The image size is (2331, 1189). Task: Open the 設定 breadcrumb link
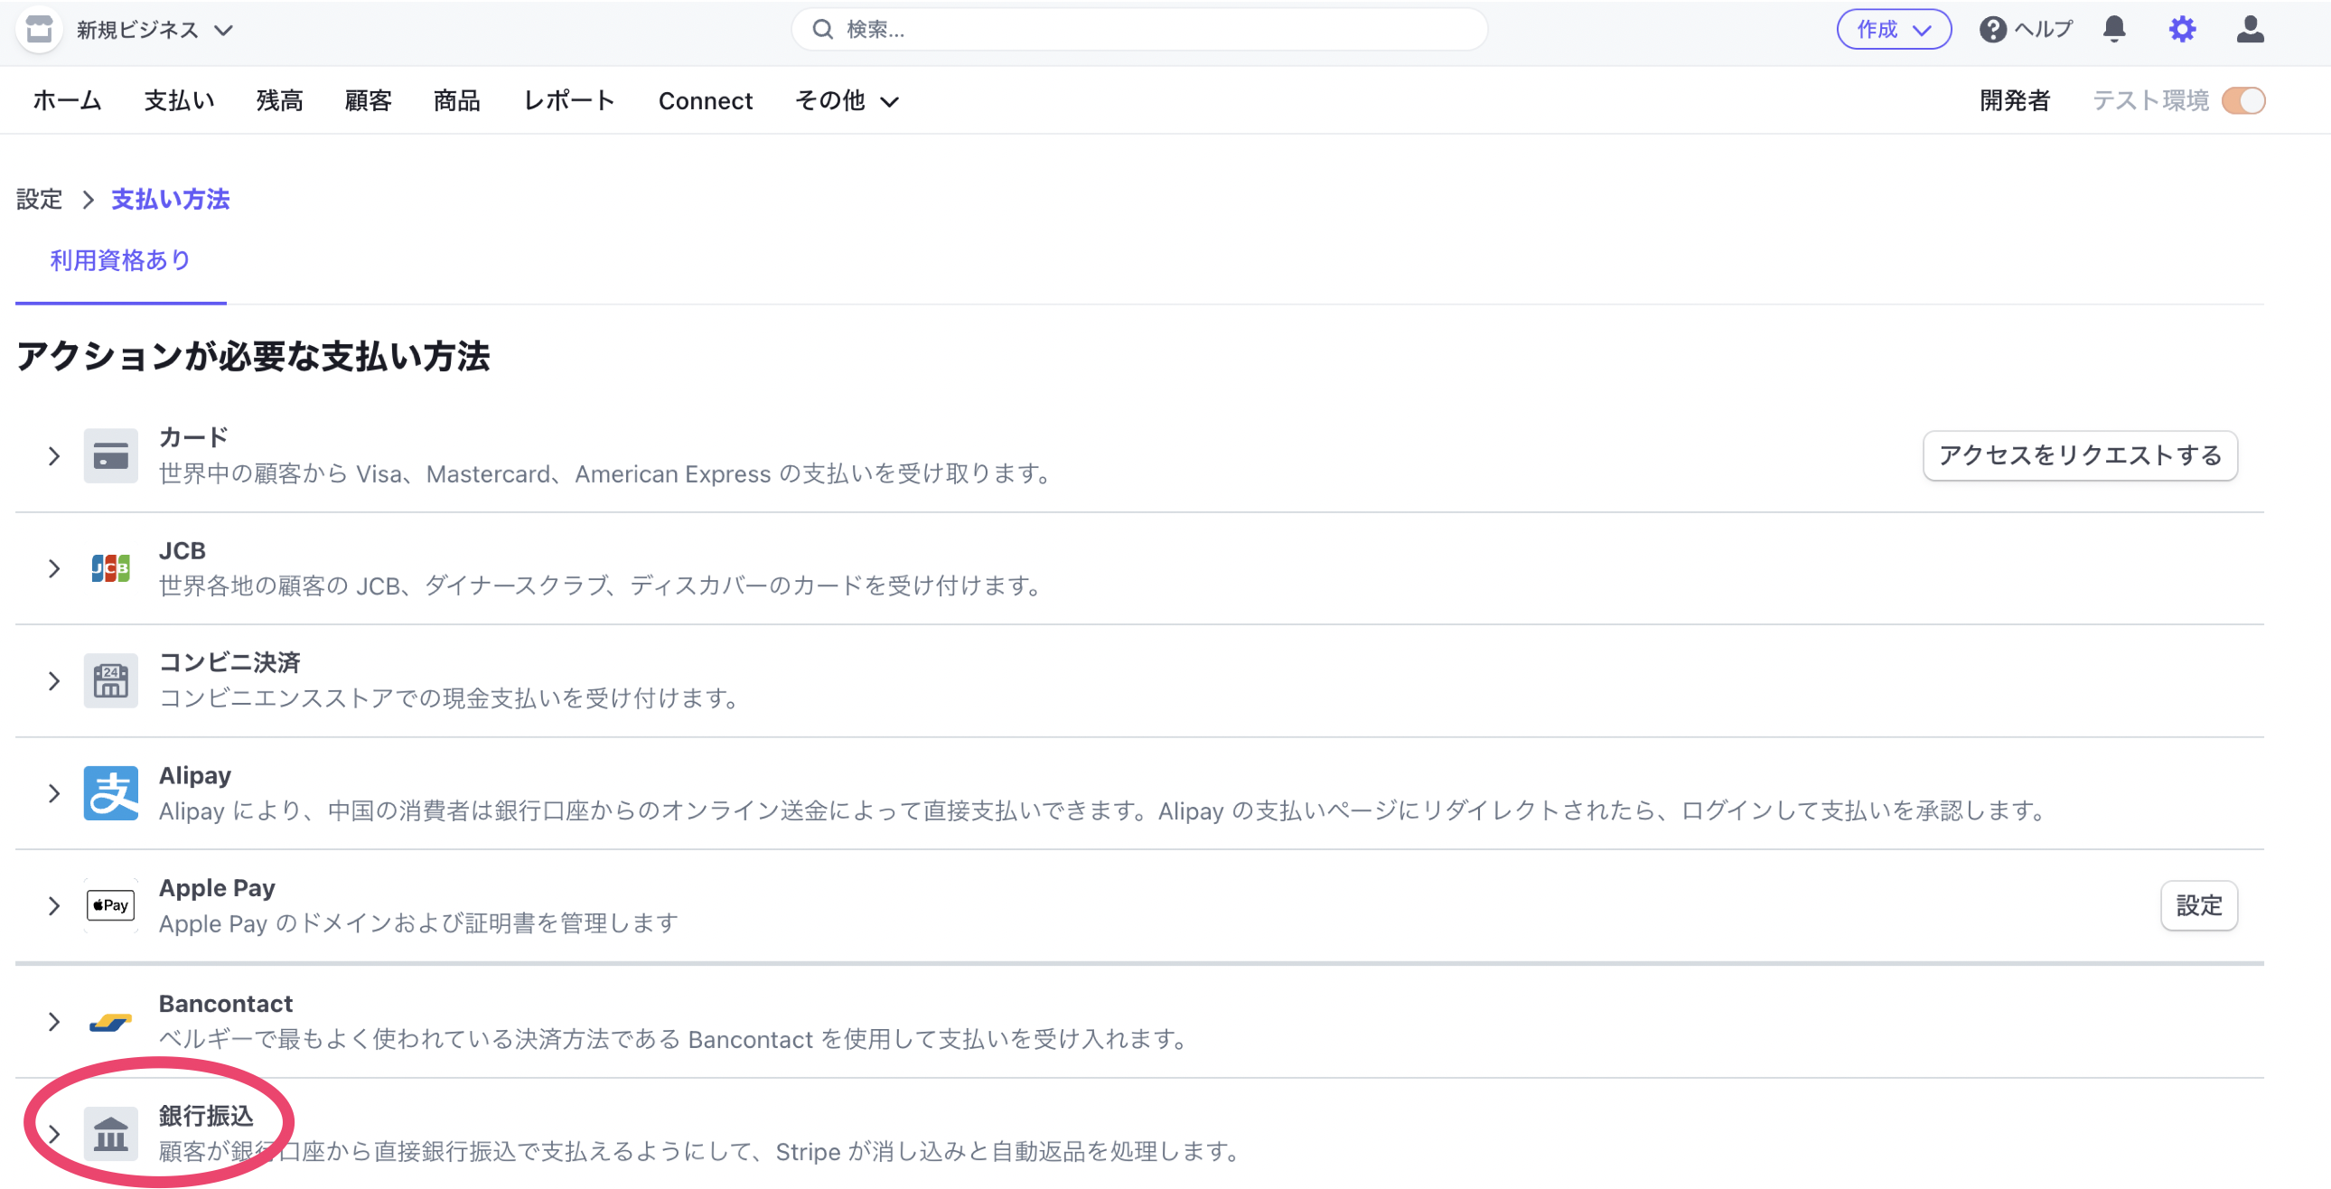(x=39, y=199)
